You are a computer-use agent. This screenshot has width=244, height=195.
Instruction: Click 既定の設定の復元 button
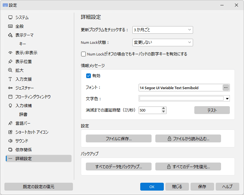point(39,186)
